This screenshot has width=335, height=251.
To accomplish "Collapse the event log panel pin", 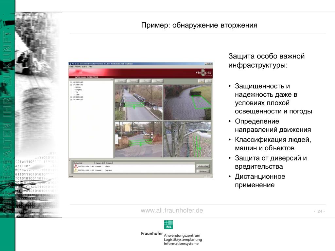I will click(70, 160).
